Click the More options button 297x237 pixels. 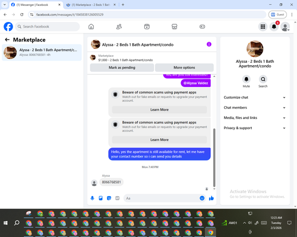(184, 68)
